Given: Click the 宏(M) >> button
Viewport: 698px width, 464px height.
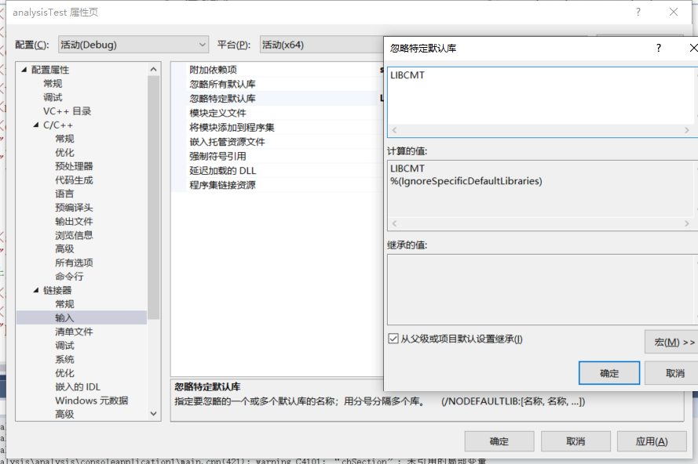Looking at the screenshot, I should pyautogui.click(x=673, y=342).
